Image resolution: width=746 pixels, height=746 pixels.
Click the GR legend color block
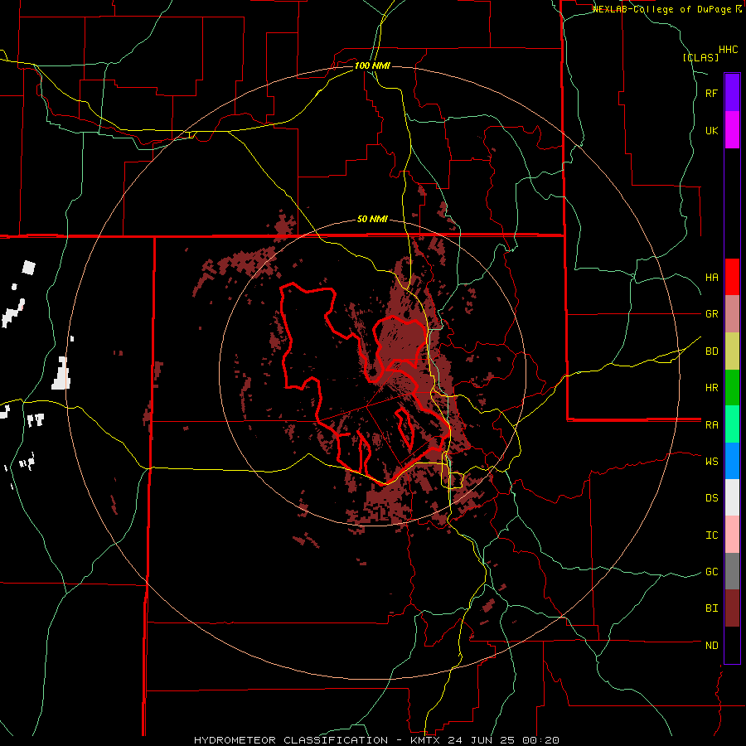[x=732, y=313]
